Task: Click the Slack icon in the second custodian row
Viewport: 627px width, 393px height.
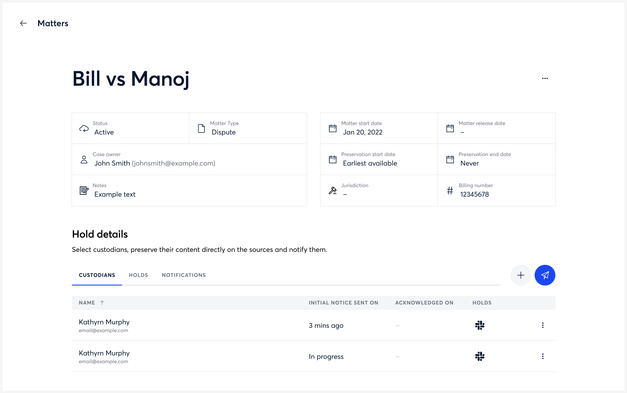Action: (x=480, y=356)
